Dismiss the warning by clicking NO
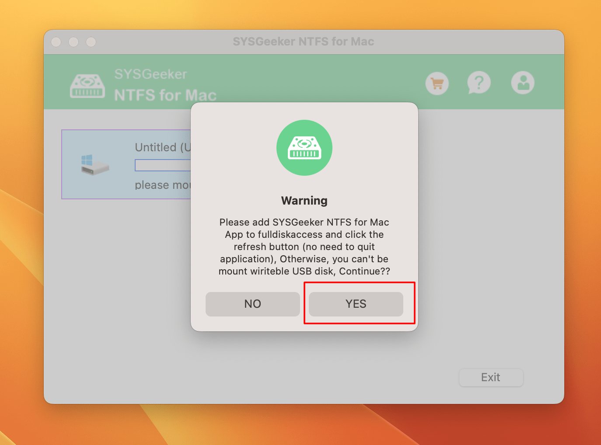601x445 pixels. click(x=252, y=304)
